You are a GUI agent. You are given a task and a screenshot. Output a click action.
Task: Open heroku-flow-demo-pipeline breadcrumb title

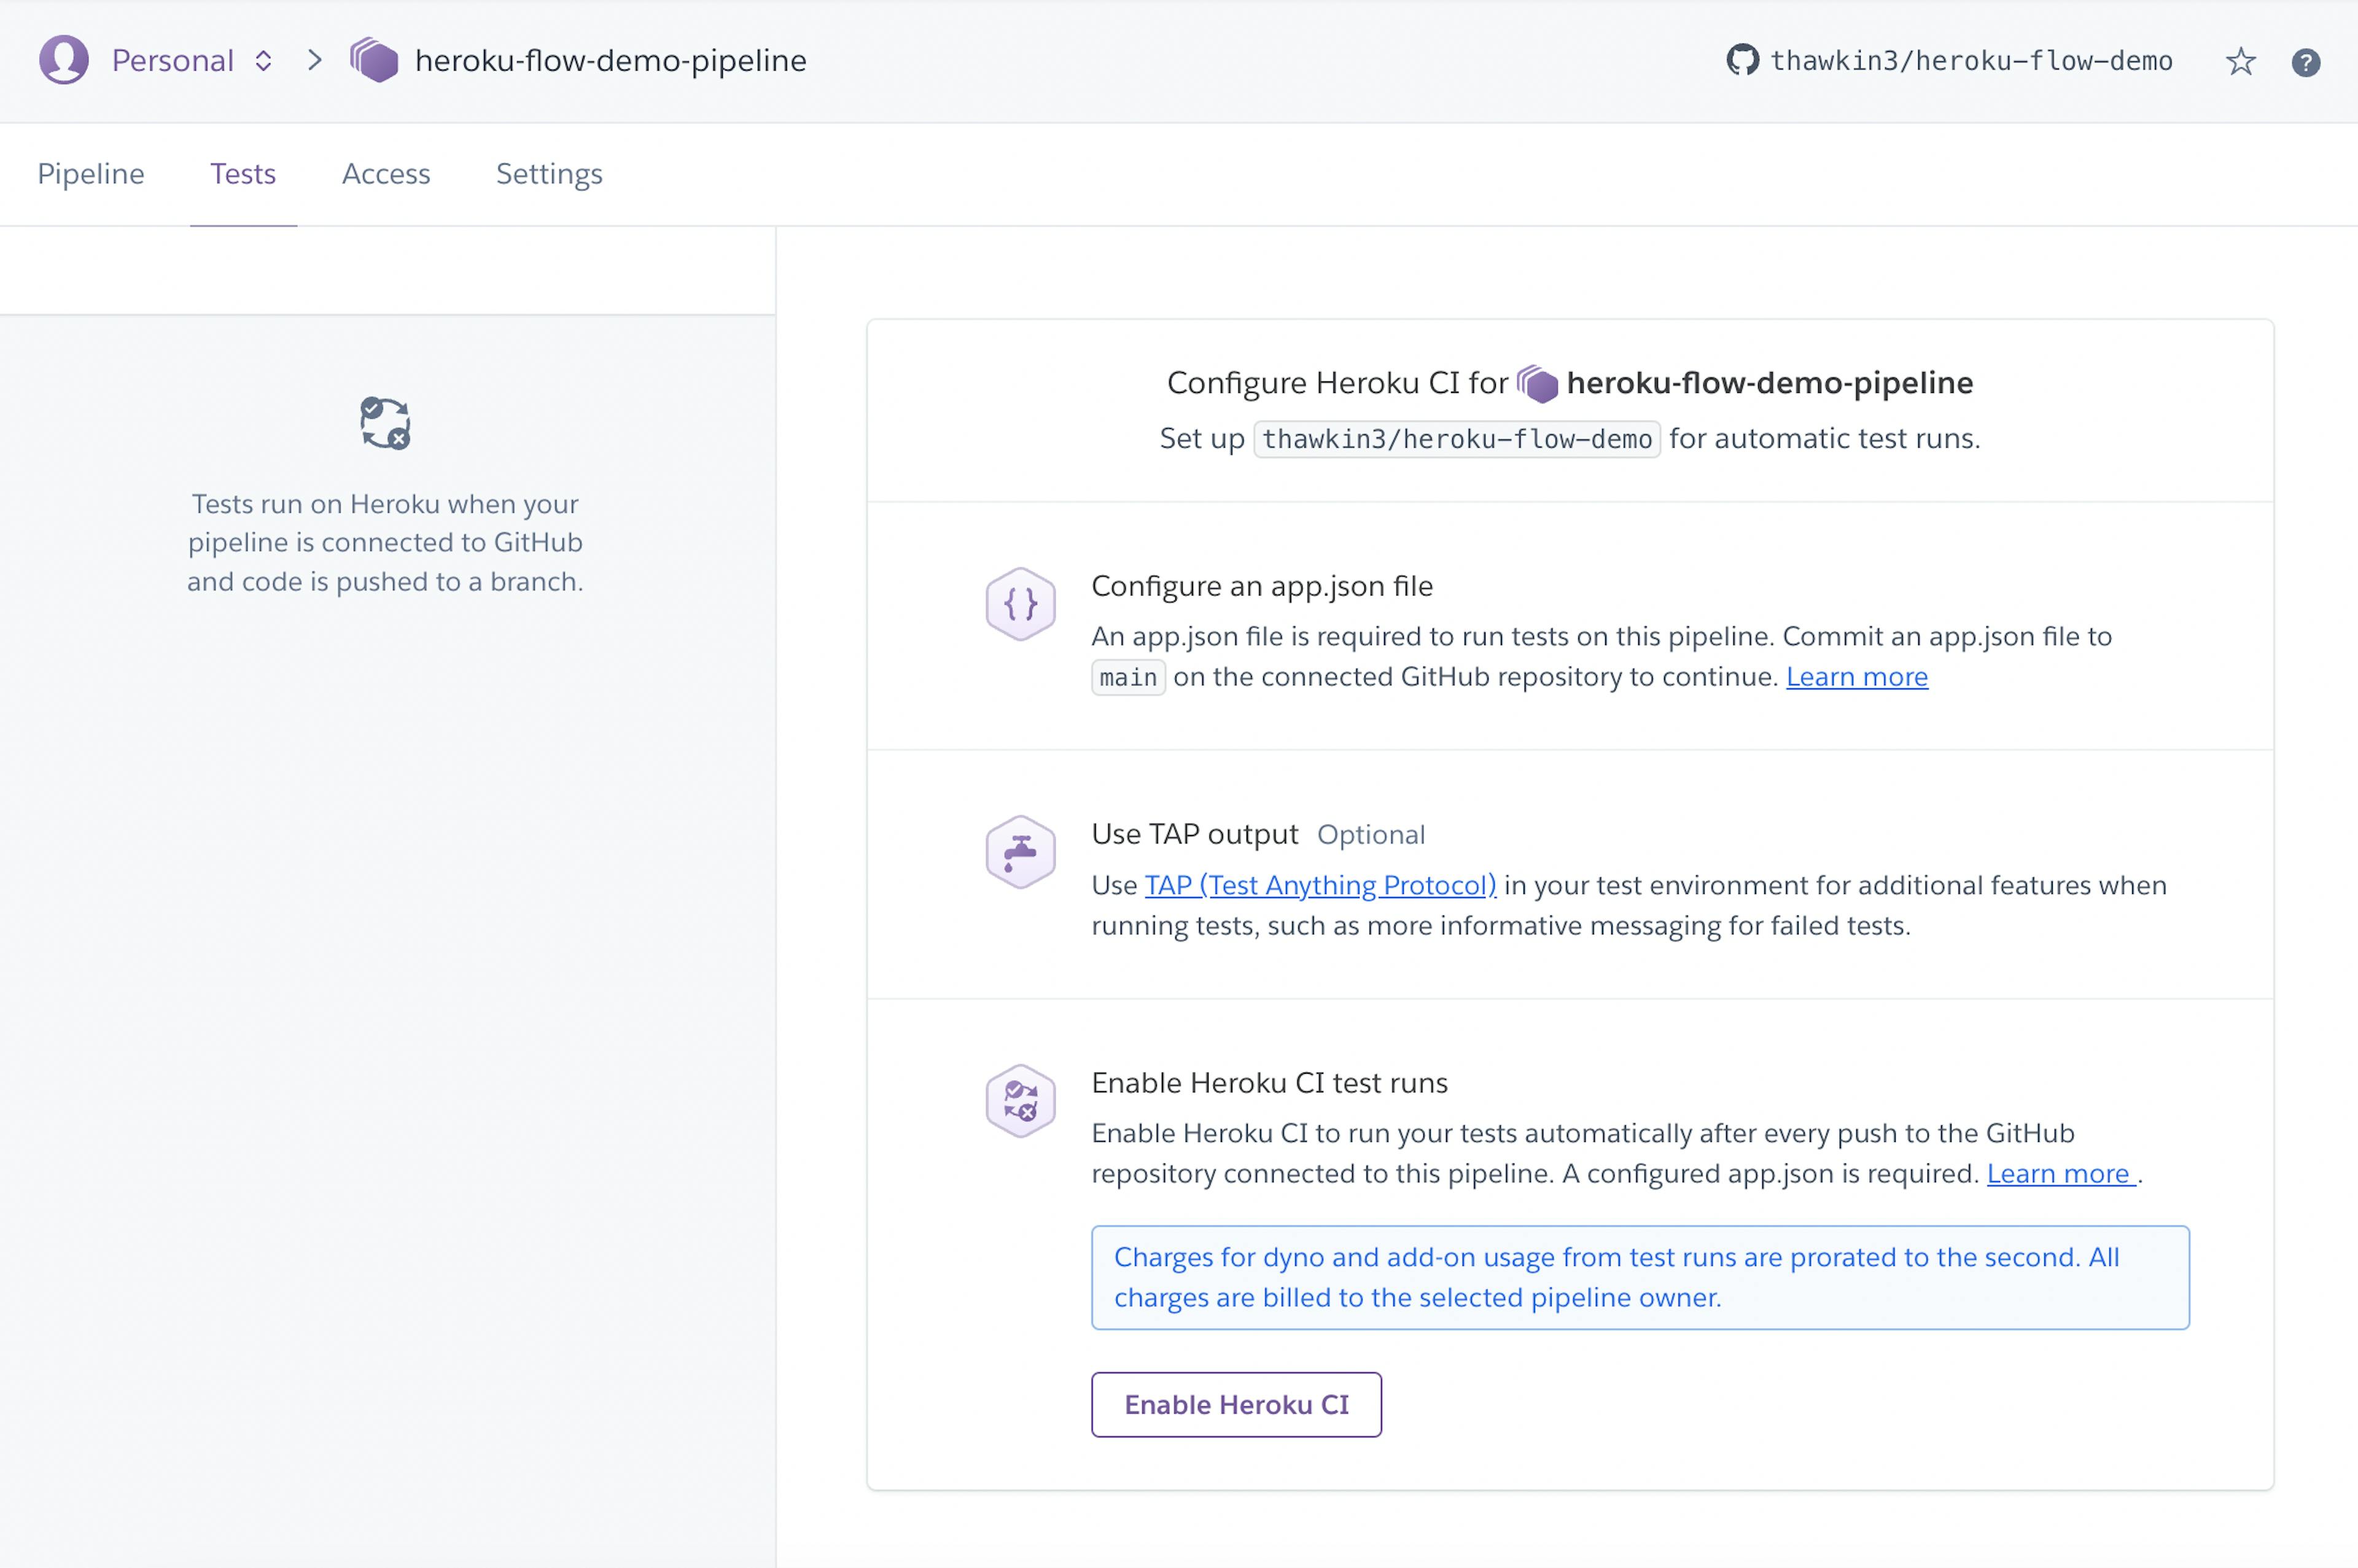(x=610, y=61)
